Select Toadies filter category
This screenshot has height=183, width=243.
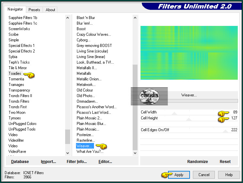(x=15, y=73)
